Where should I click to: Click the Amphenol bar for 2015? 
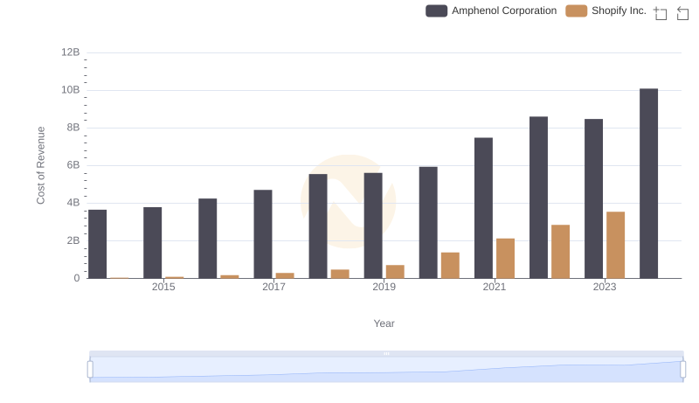tap(152, 243)
